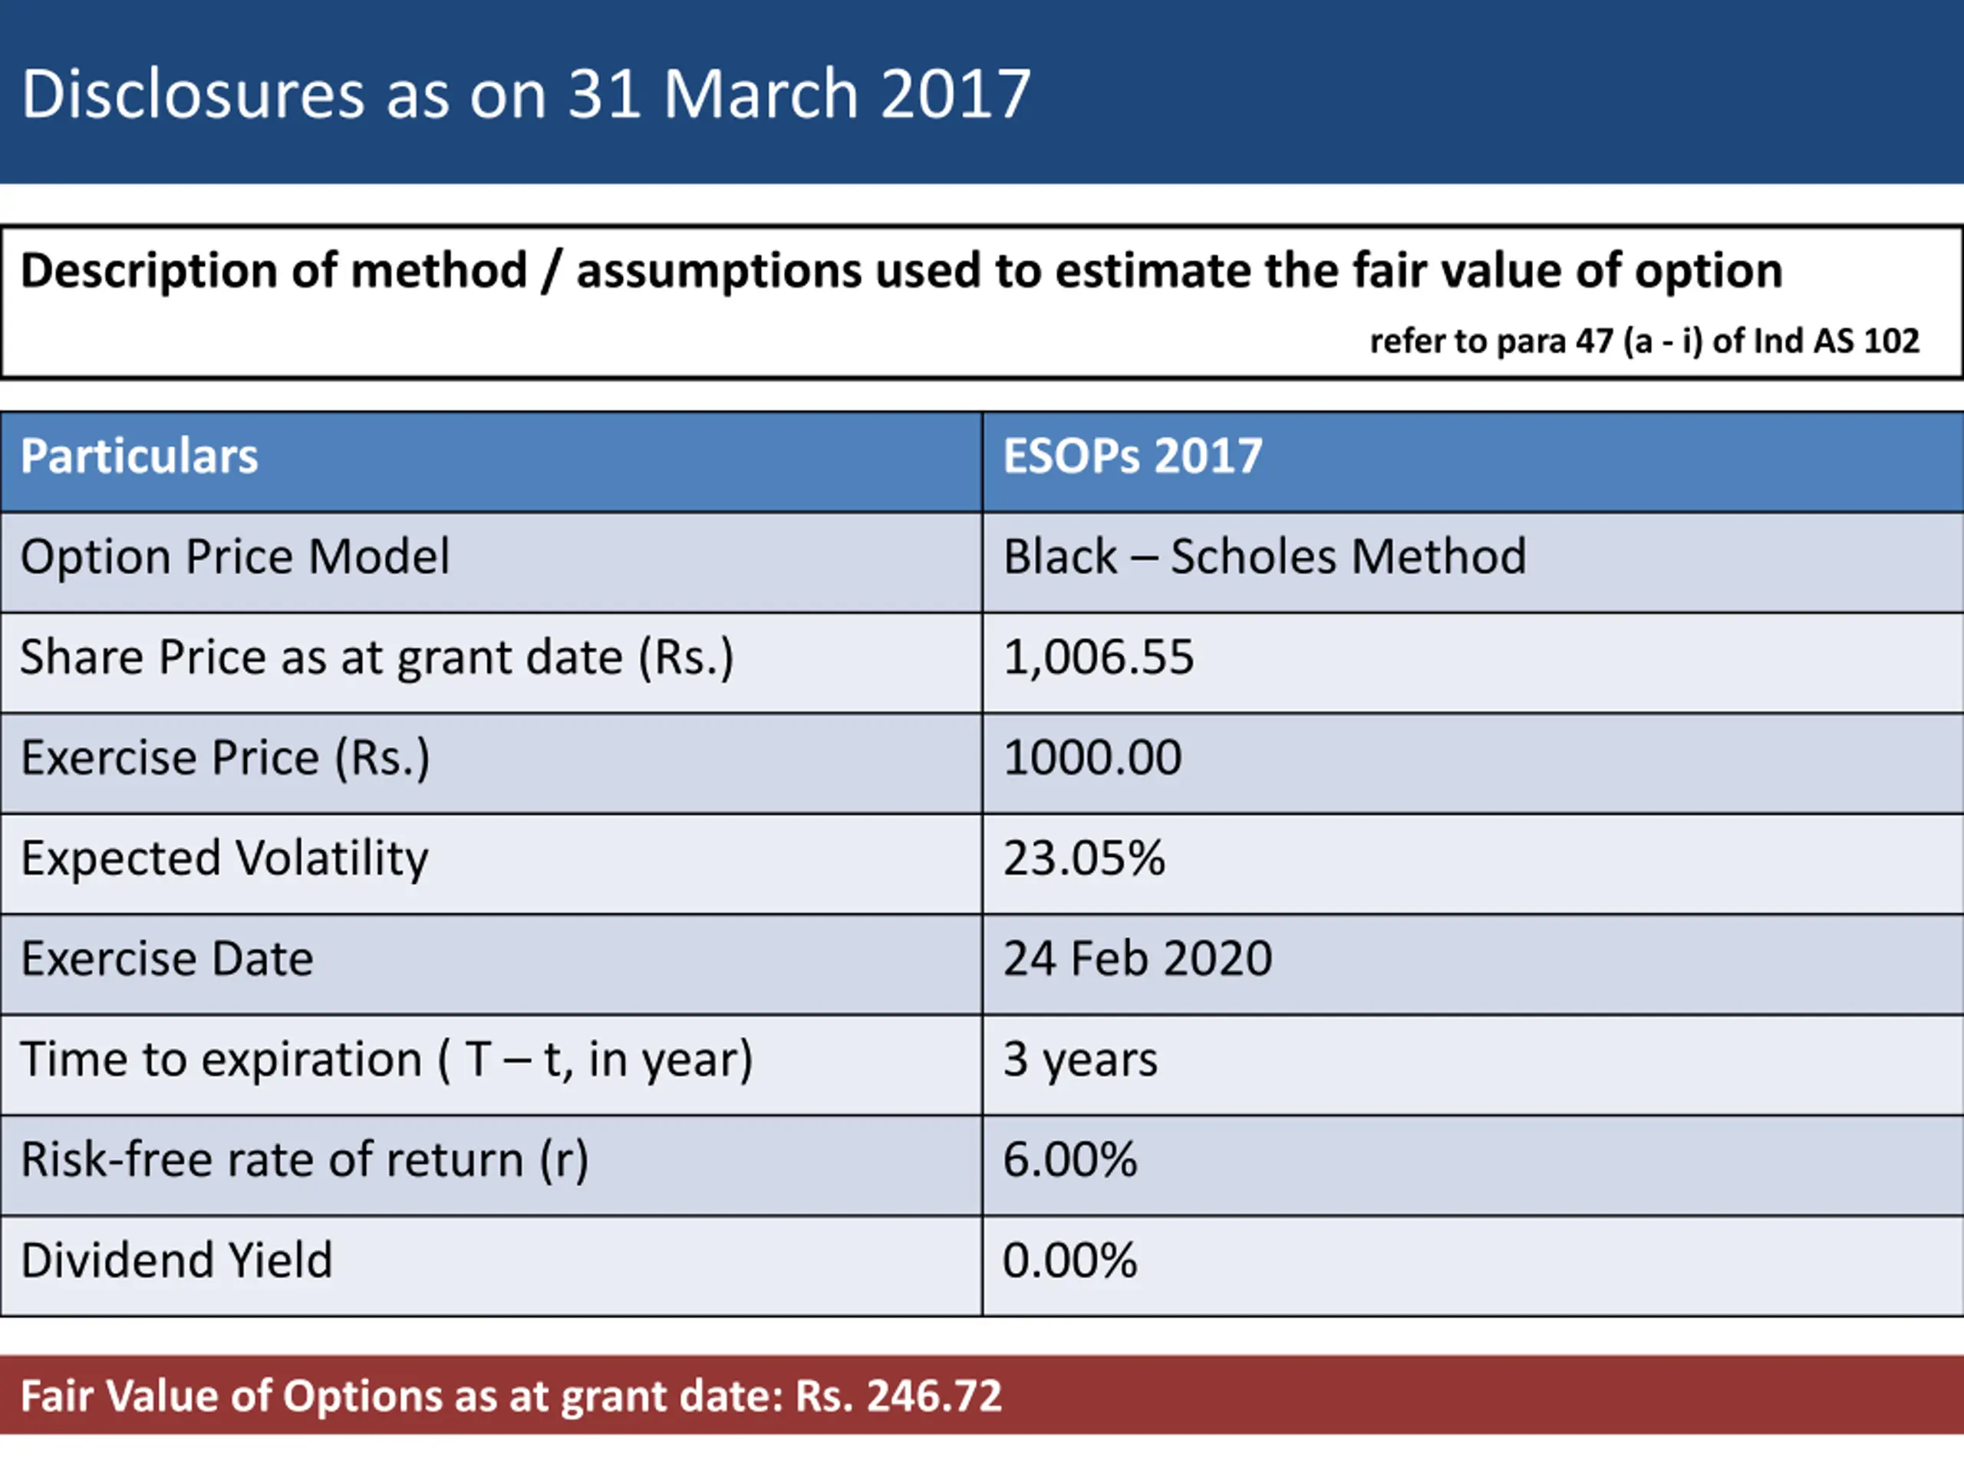Click the dividend yield value 0.00%

coord(1070,1260)
